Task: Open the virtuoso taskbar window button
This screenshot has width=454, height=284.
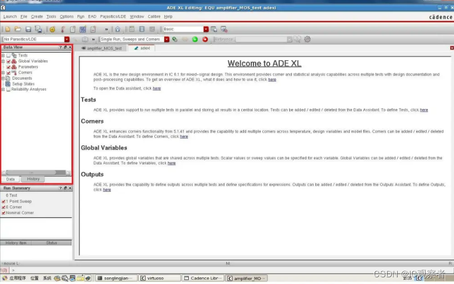Action: [159, 278]
